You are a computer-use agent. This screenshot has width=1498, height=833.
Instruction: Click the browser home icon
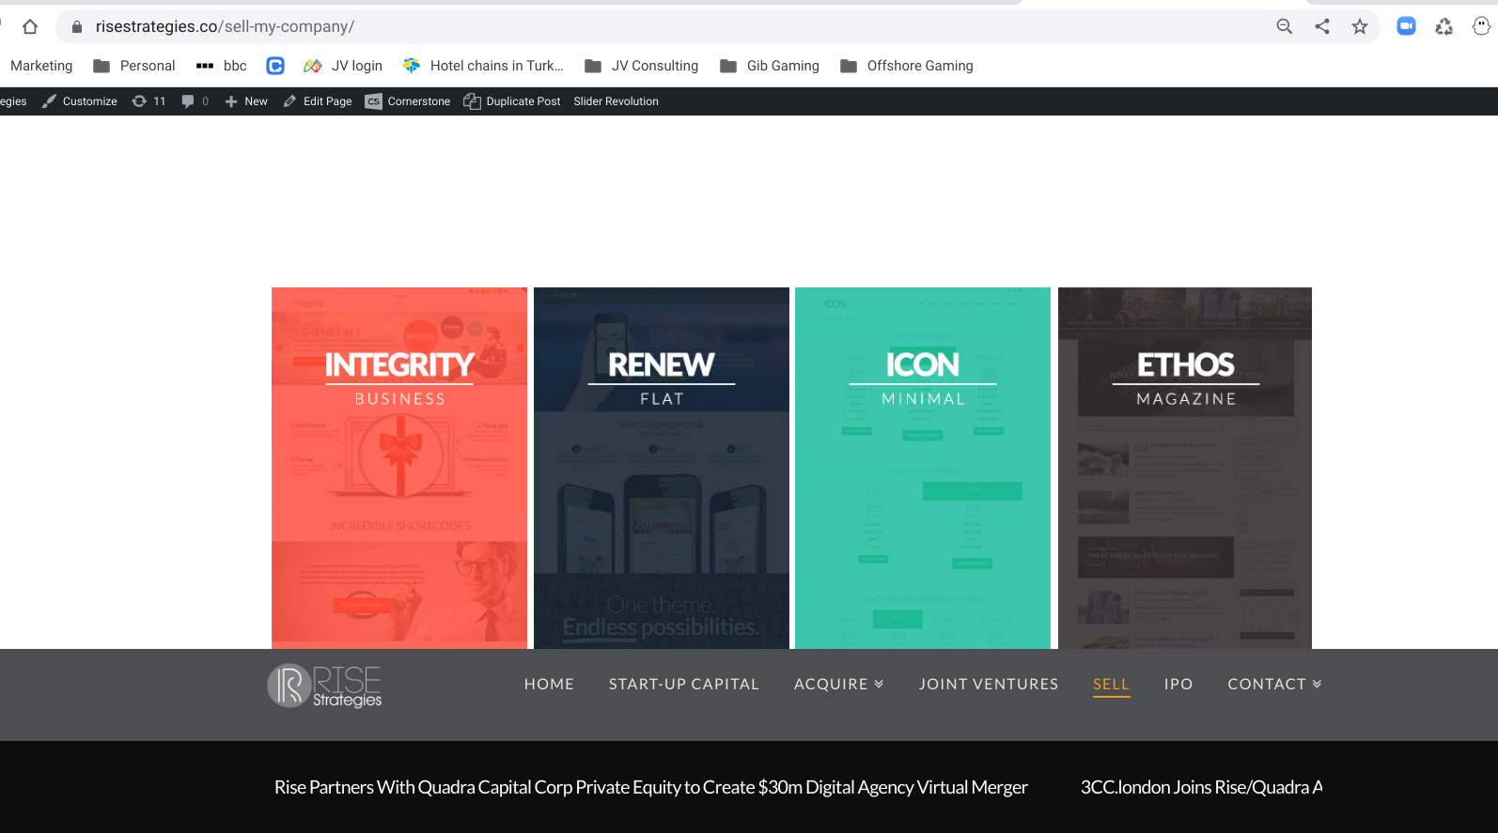click(x=30, y=26)
